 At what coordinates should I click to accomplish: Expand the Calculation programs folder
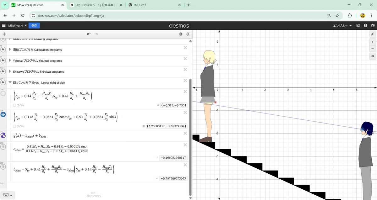[x=10, y=50]
